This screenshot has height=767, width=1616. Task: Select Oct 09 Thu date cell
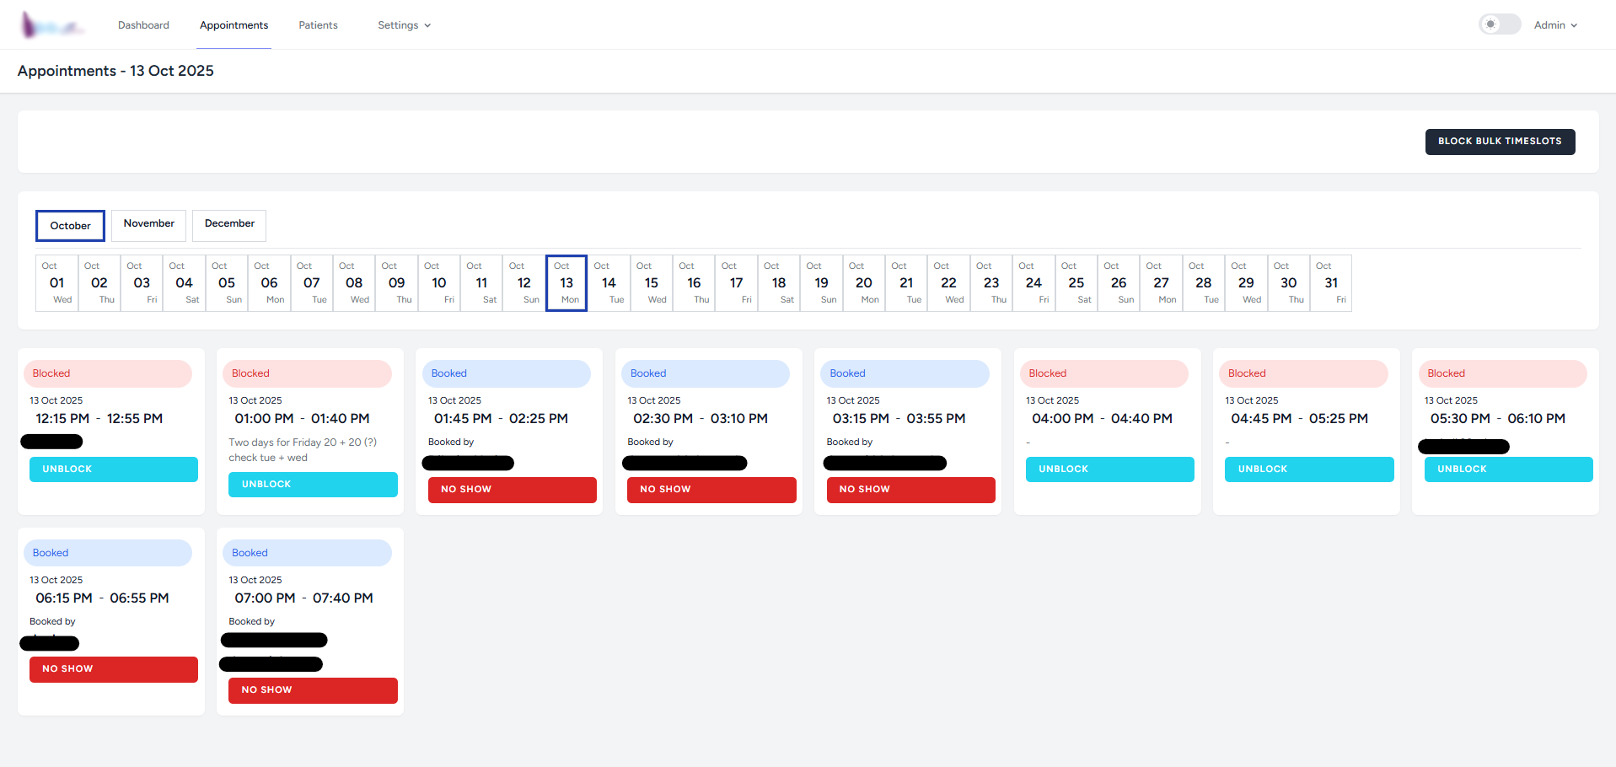click(396, 283)
